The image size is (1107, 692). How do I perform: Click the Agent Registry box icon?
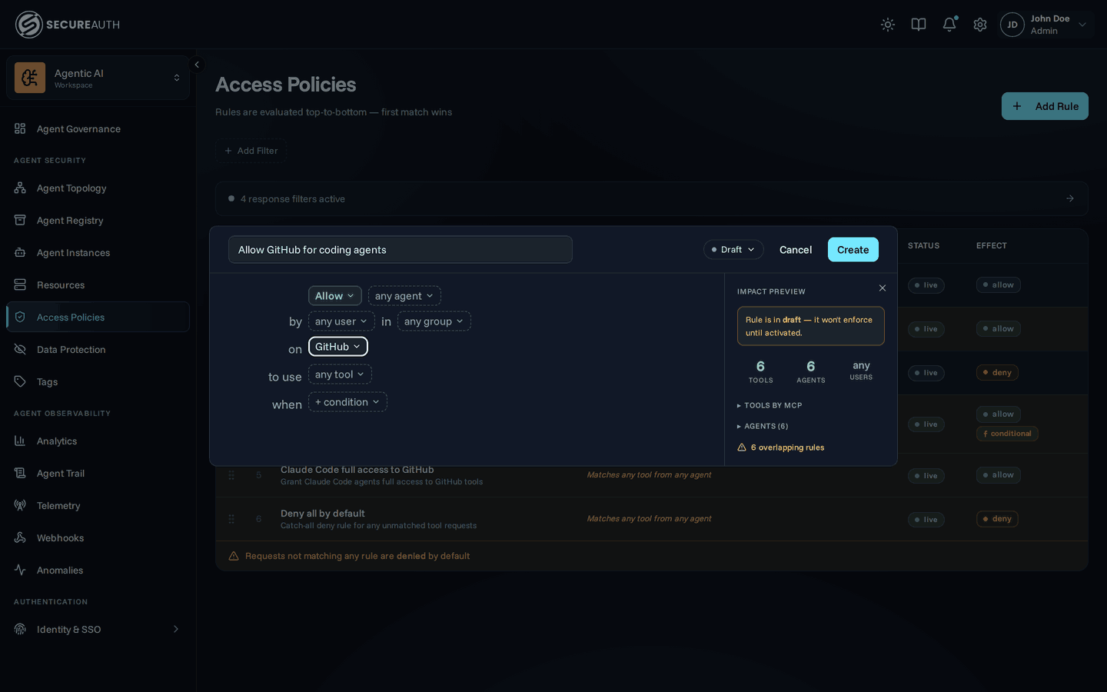(x=20, y=220)
